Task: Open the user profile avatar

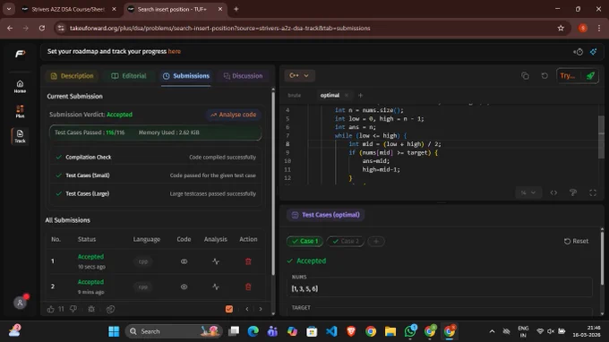Action: click(x=21, y=303)
